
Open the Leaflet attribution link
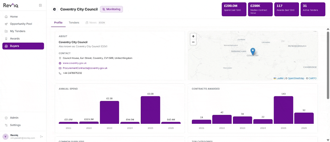coord(280,78)
